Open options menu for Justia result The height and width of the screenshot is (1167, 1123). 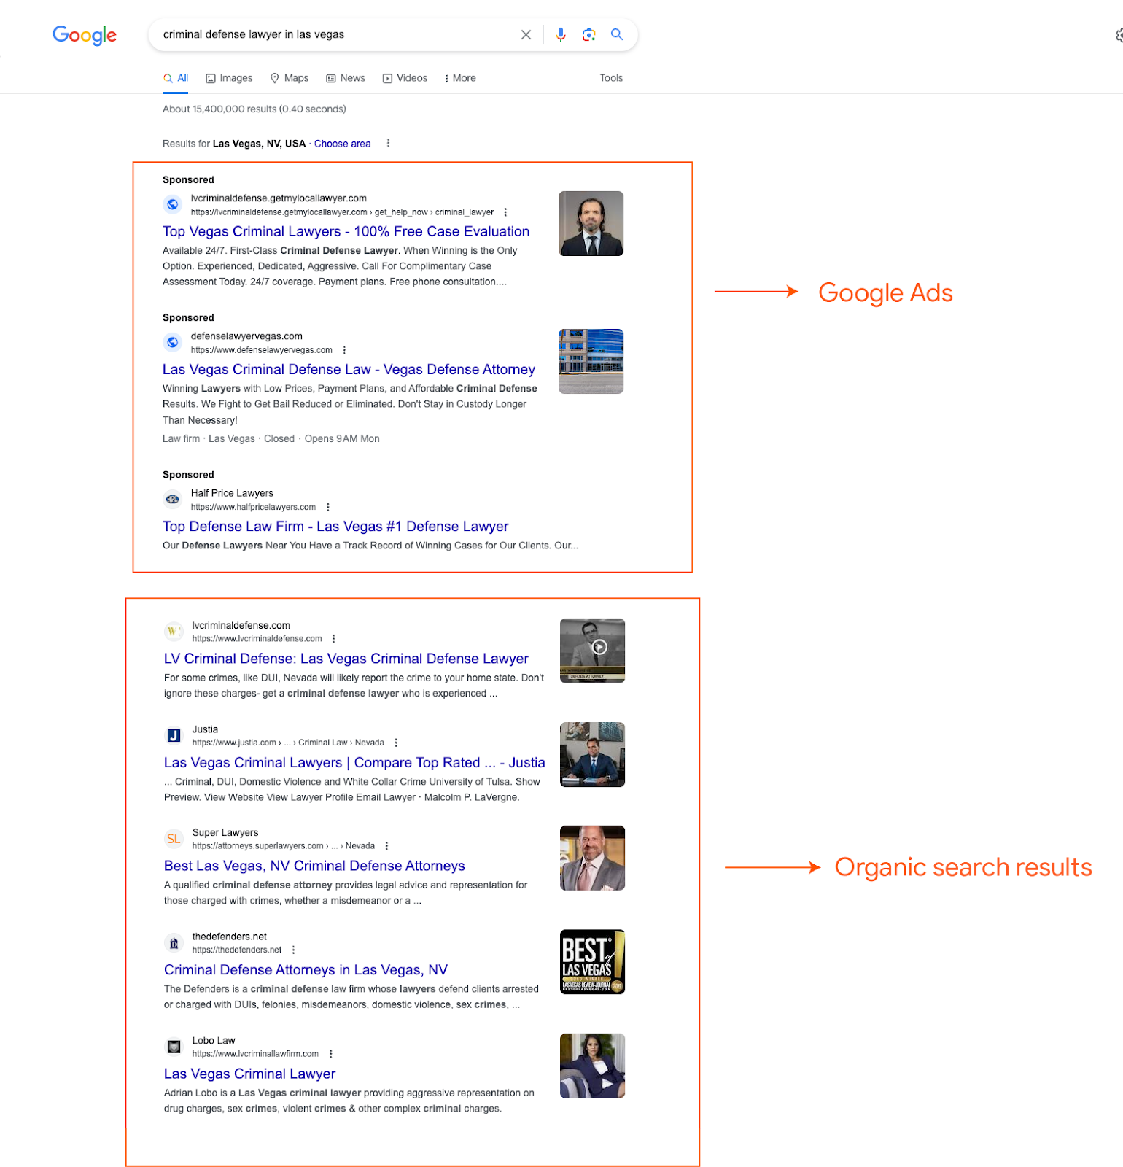[x=396, y=743]
